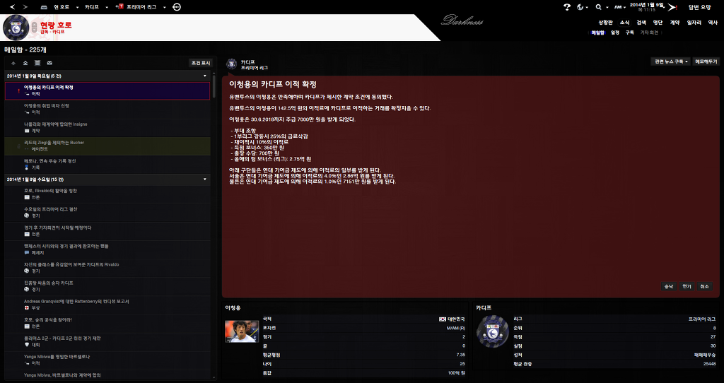Screen dimensions: 724x383
Task: Click the 취소 cancel button
Action: coord(705,287)
